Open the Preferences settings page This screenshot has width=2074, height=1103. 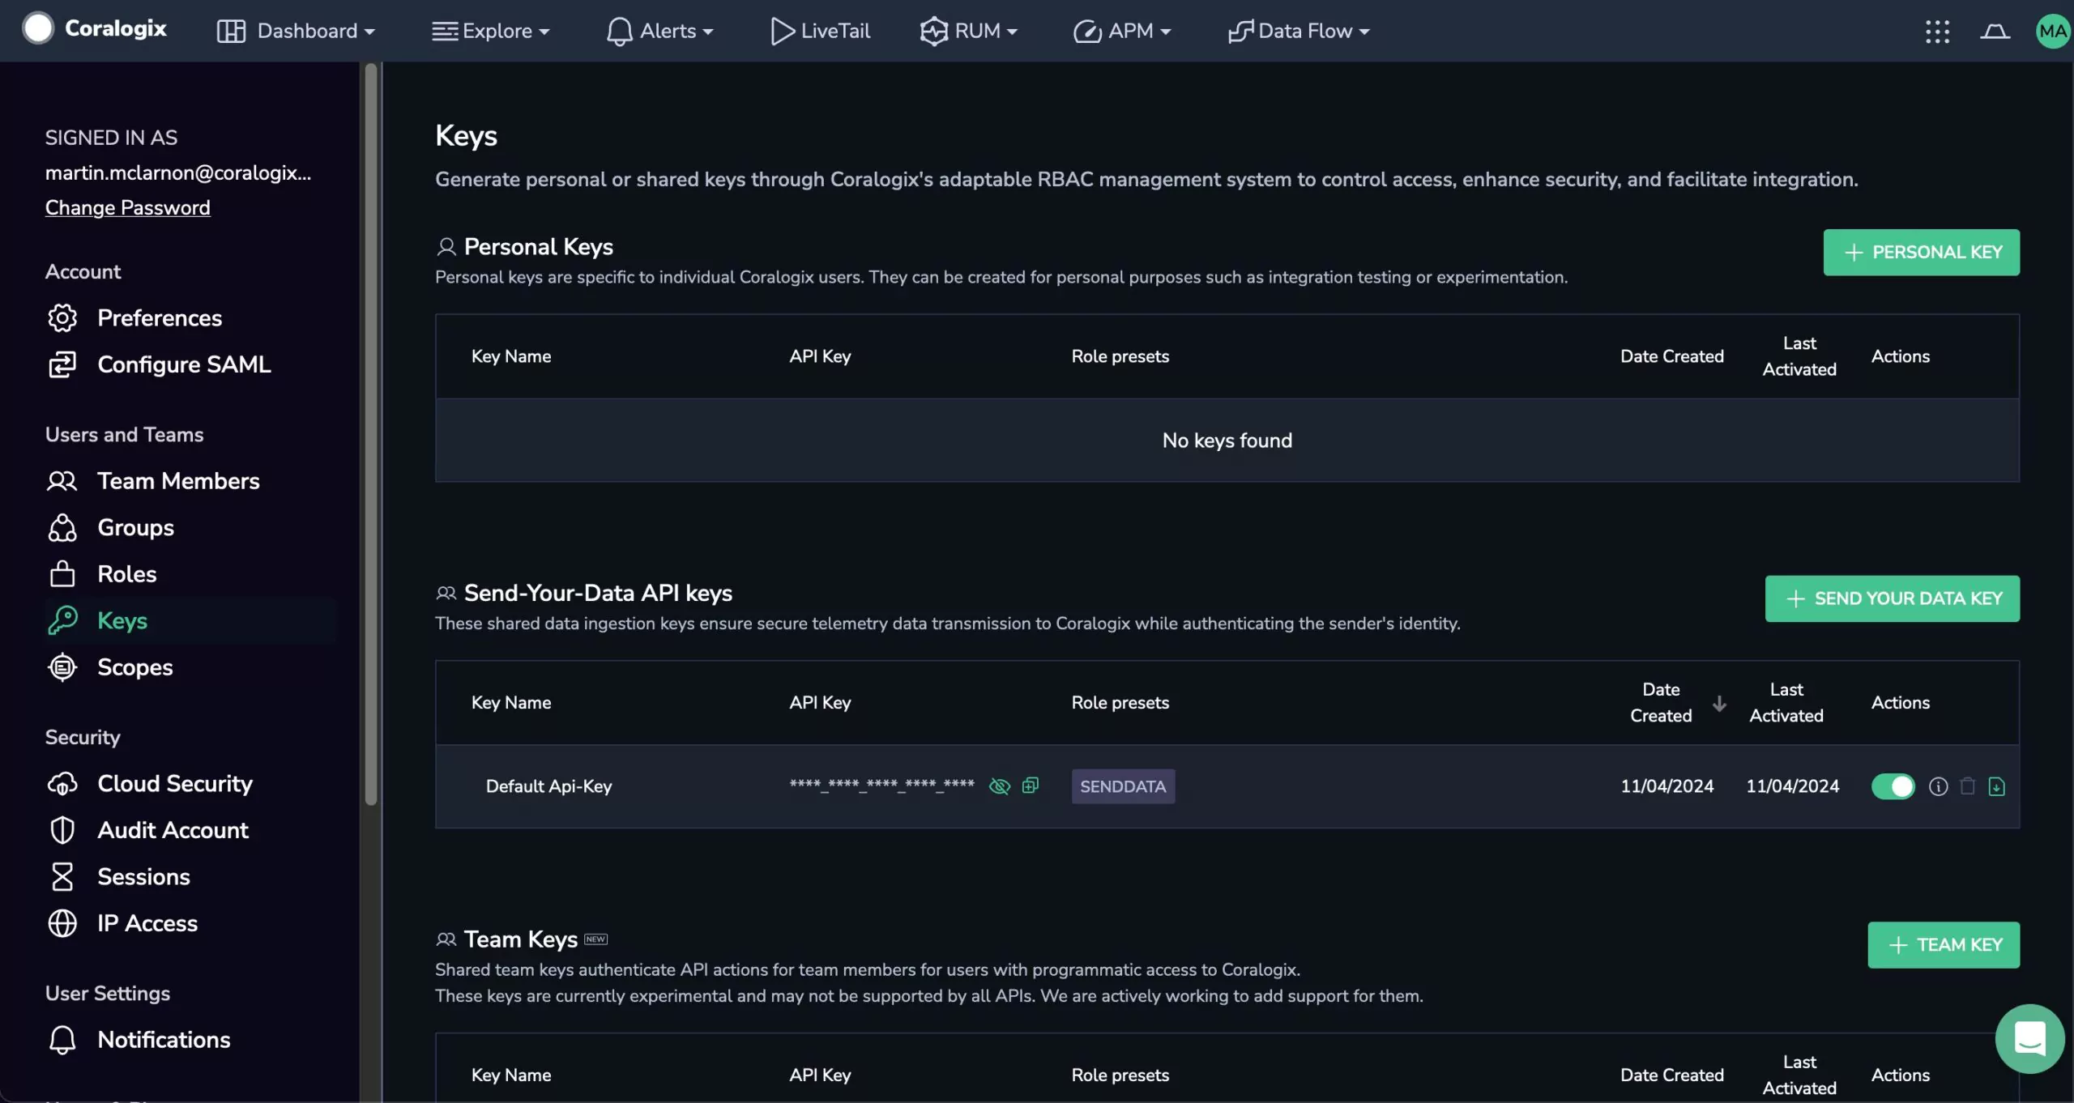coord(160,318)
